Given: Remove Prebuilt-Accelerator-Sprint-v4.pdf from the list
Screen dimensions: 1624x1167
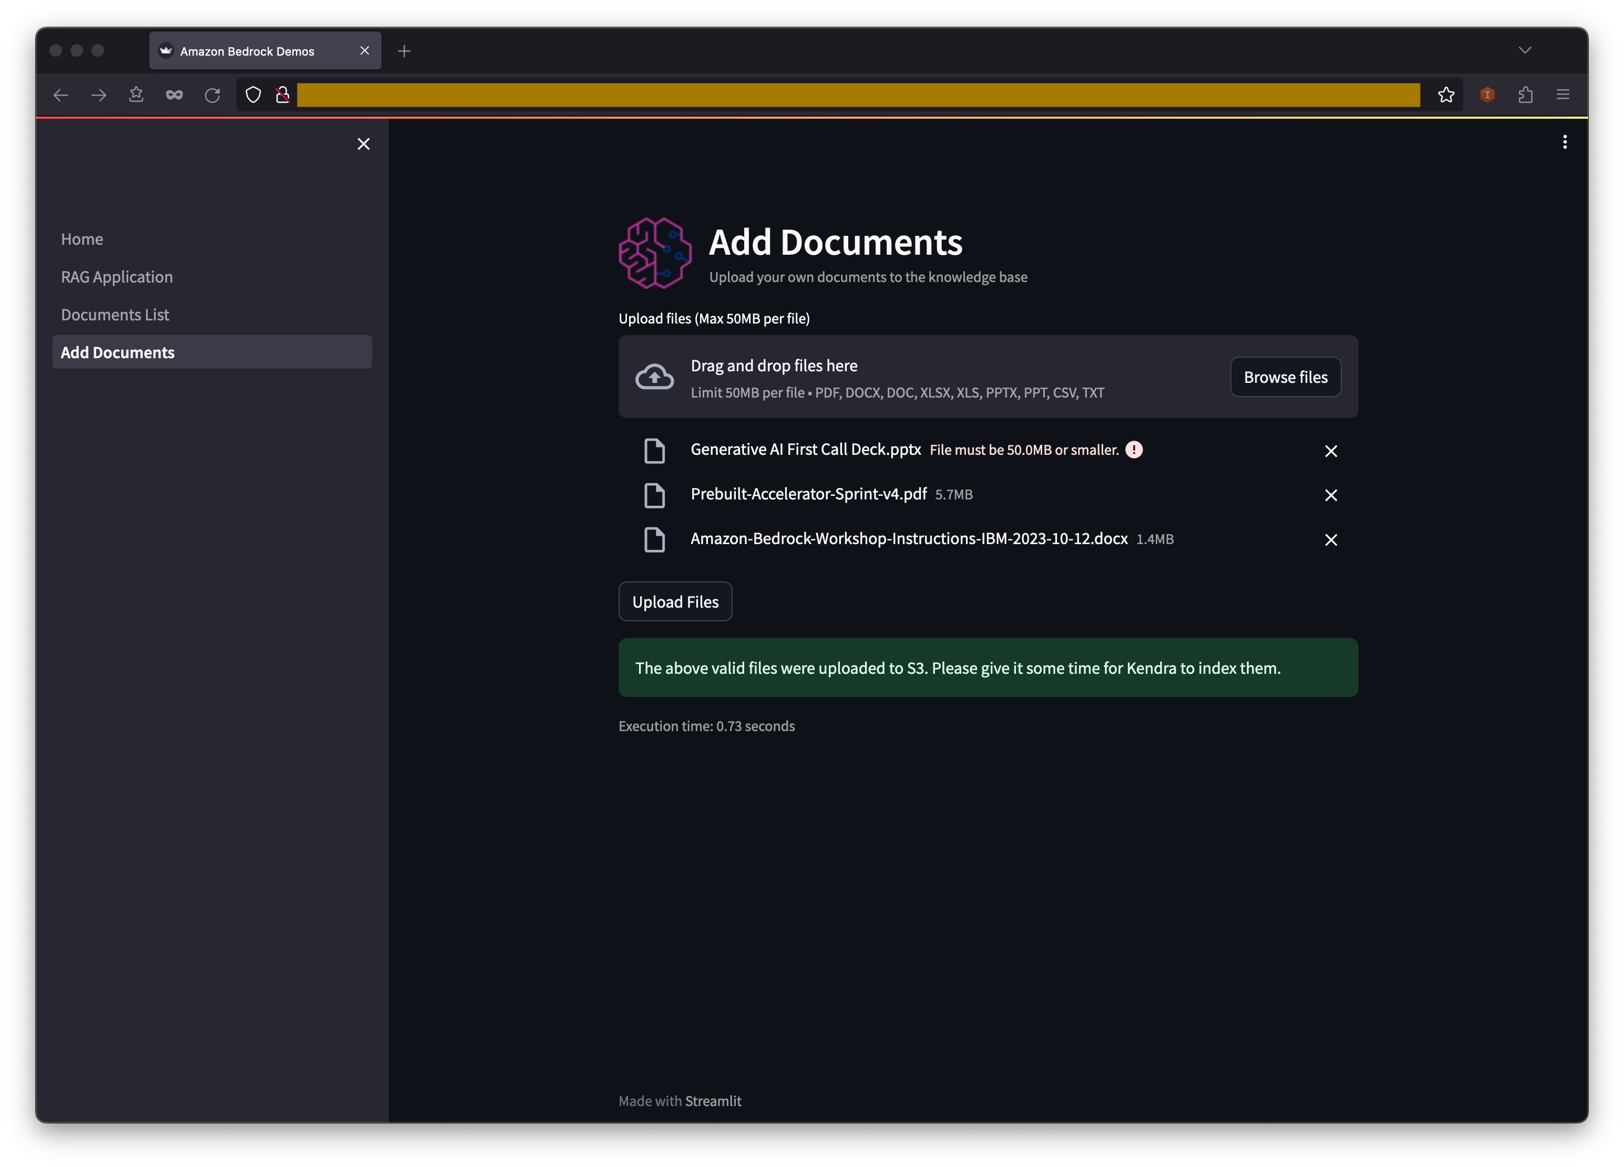Looking at the screenshot, I should 1330,495.
